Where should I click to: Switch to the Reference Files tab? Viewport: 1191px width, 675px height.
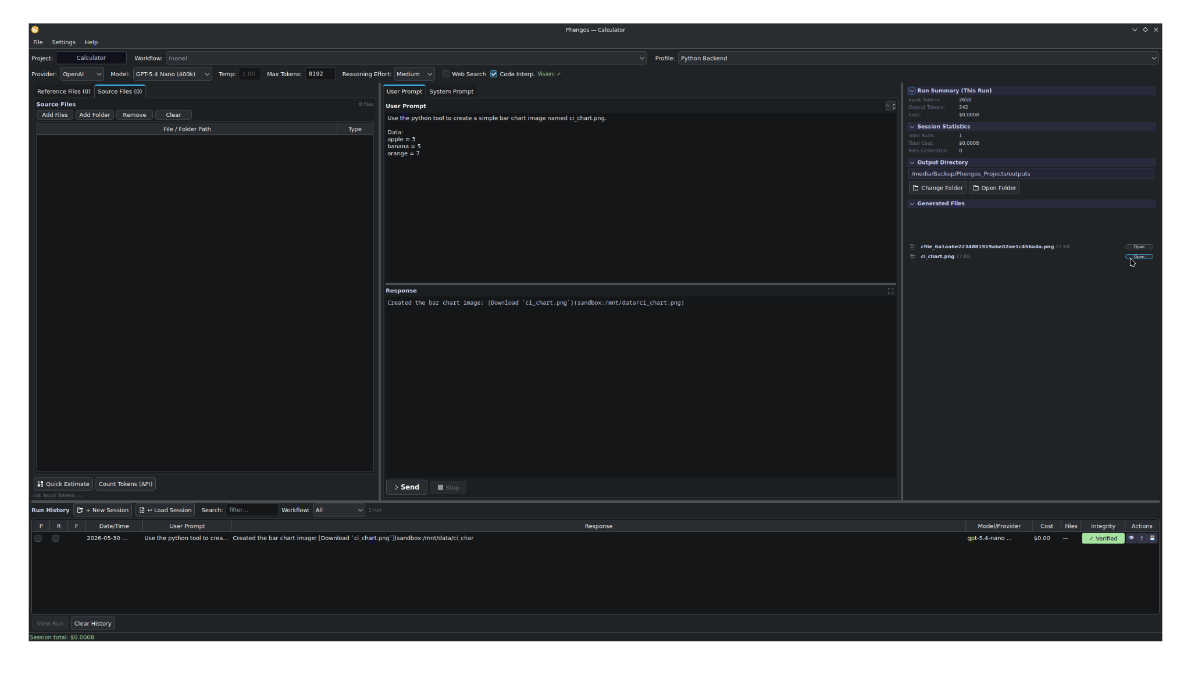click(x=63, y=91)
